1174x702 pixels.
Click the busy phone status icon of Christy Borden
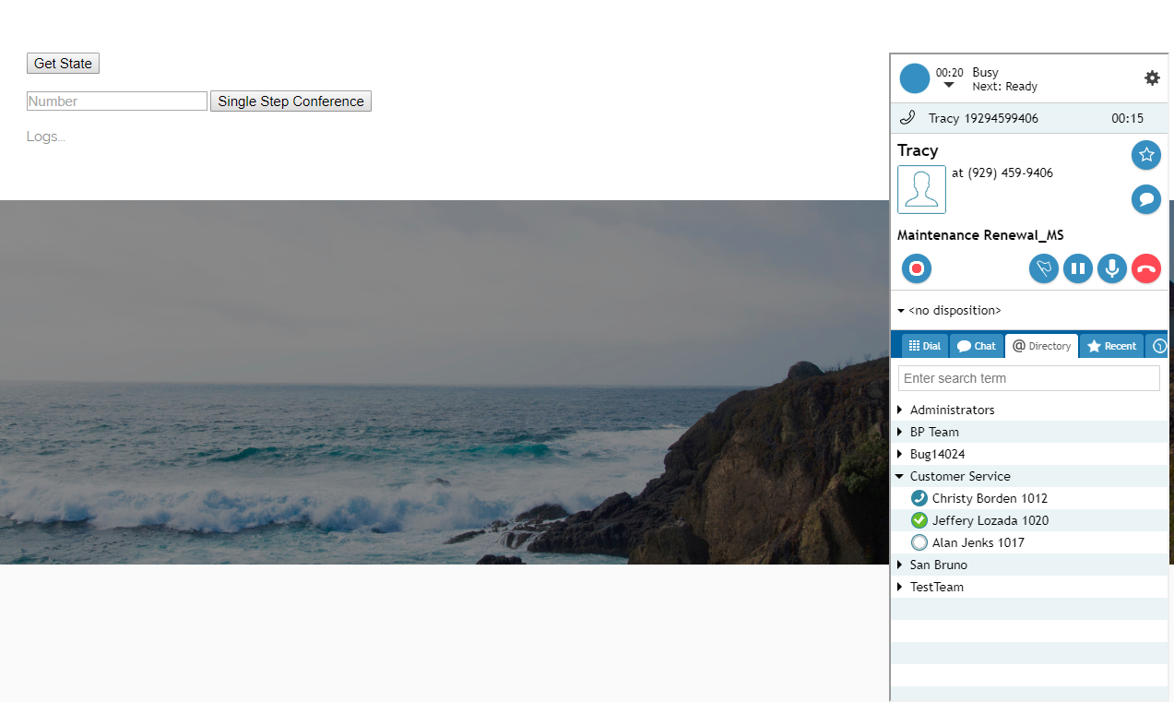coord(919,498)
